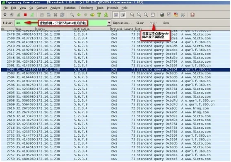
Task: Open the Edit menu
Action: coord(13,8)
